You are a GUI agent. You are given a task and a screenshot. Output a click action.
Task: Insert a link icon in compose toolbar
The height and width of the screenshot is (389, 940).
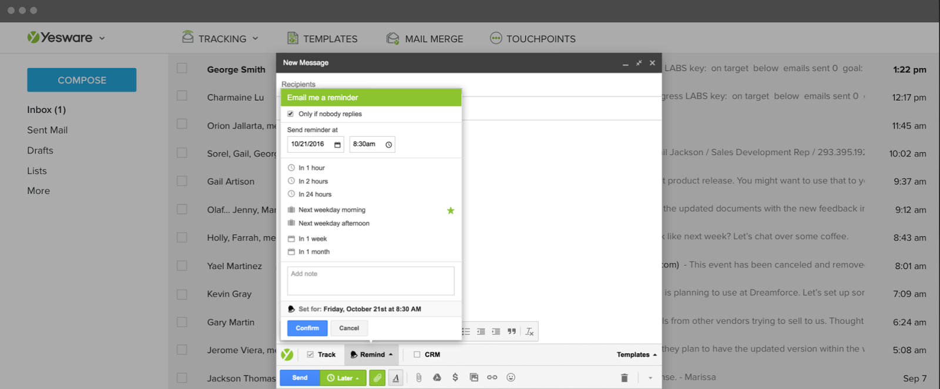[492, 377]
